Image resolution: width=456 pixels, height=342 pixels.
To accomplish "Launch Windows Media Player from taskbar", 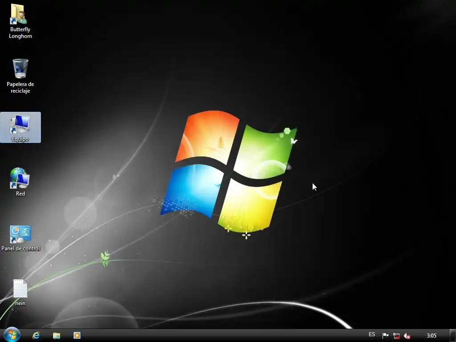I will [77, 335].
